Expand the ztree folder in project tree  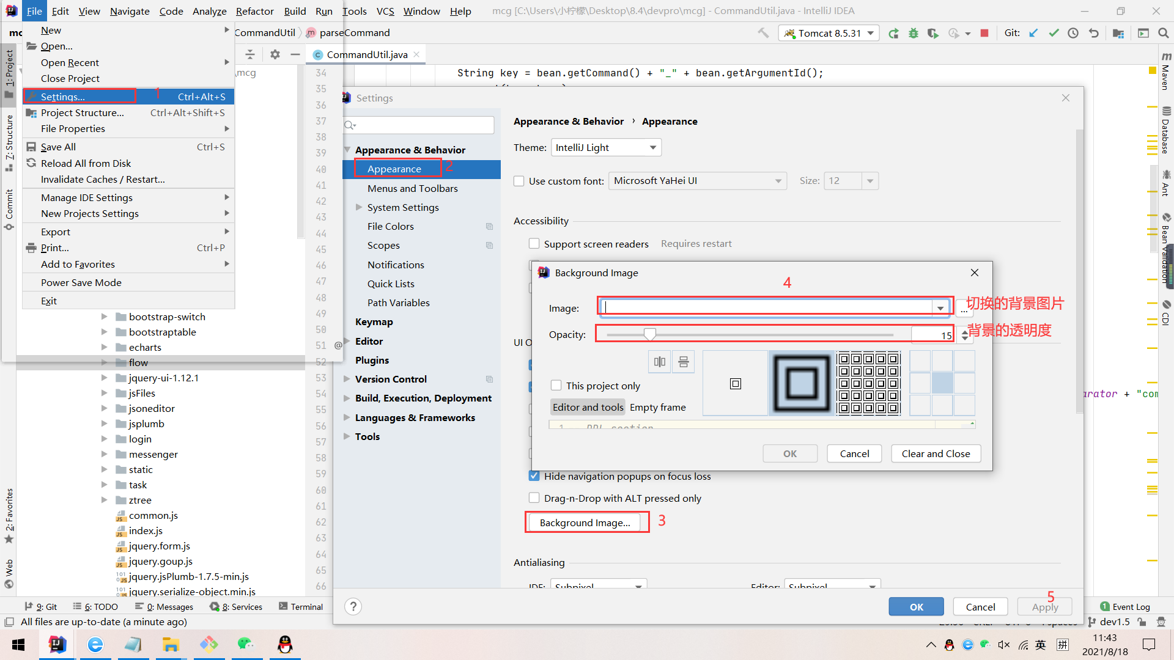click(x=104, y=500)
